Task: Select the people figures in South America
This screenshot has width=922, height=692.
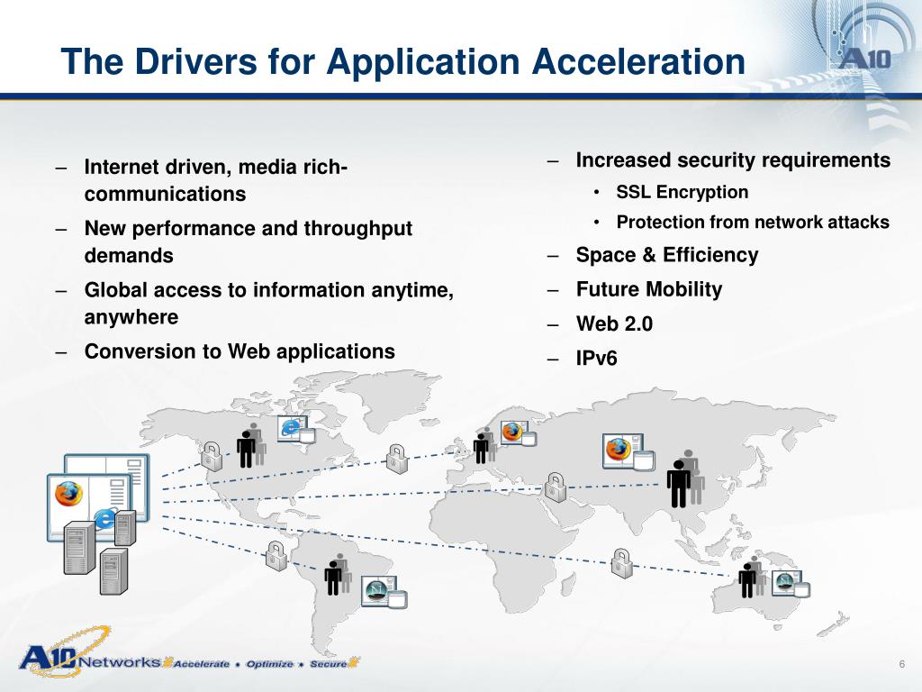Action: click(339, 574)
